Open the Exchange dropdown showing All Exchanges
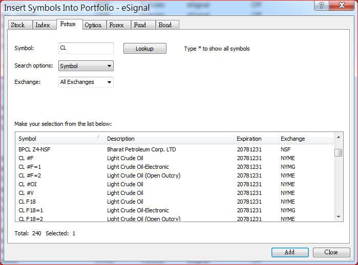This screenshot has height=265, width=358. (86, 82)
